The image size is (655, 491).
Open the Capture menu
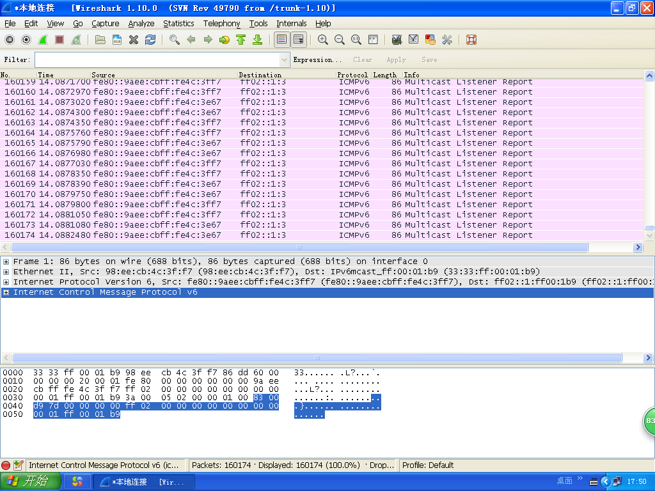click(106, 24)
